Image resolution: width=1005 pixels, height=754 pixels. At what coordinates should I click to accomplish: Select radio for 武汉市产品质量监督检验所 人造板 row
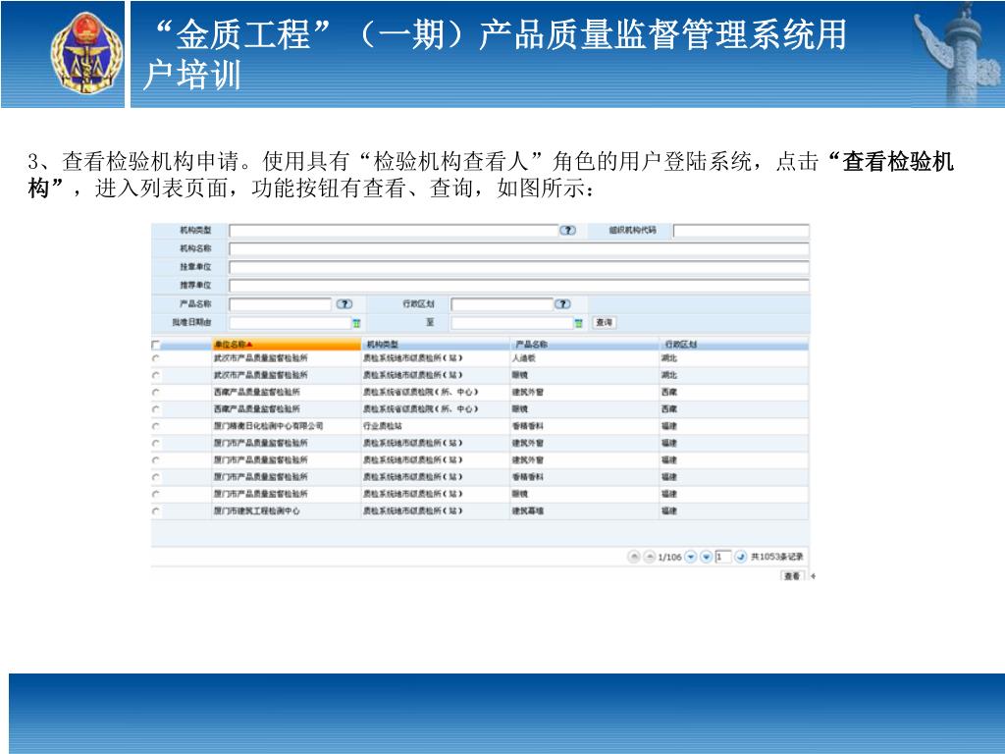(x=156, y=358)
